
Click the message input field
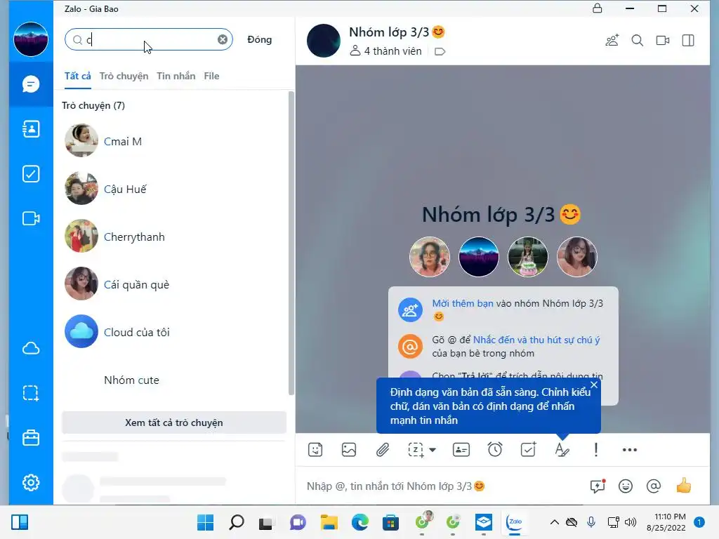point(442,486)
